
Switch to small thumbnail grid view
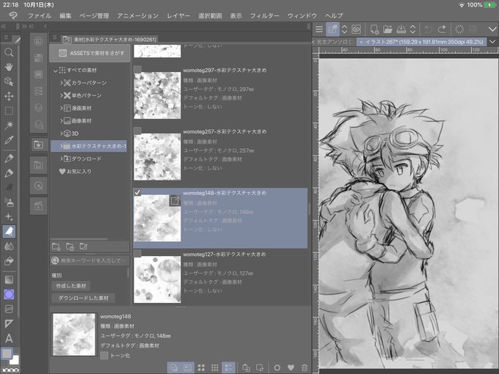tap(215, 367)
